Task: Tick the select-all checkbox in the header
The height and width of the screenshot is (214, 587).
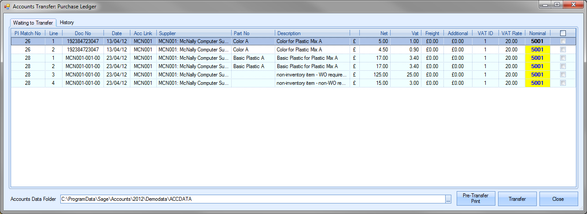Action: click(563, 33)
